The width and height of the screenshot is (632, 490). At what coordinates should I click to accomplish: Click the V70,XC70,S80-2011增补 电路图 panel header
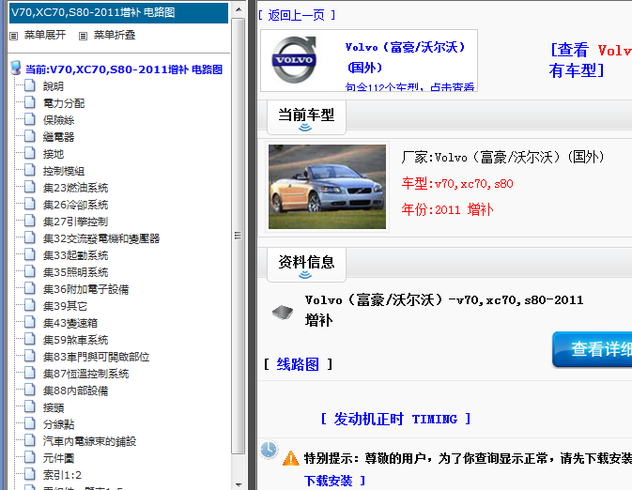click(118, 12)
